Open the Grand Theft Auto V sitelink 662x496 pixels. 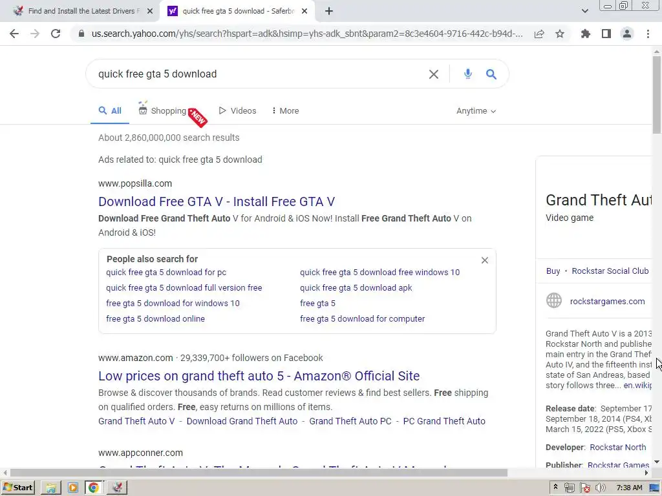136,421
